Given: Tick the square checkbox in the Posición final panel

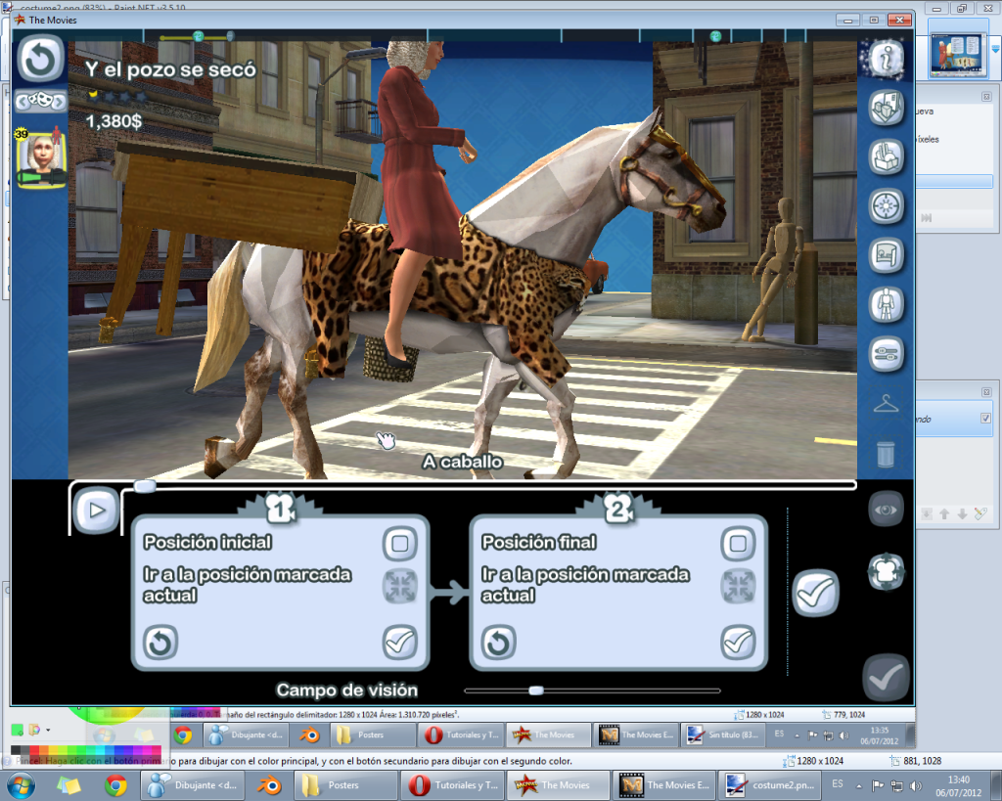Looking at the screenshot, I should (738, 544).
